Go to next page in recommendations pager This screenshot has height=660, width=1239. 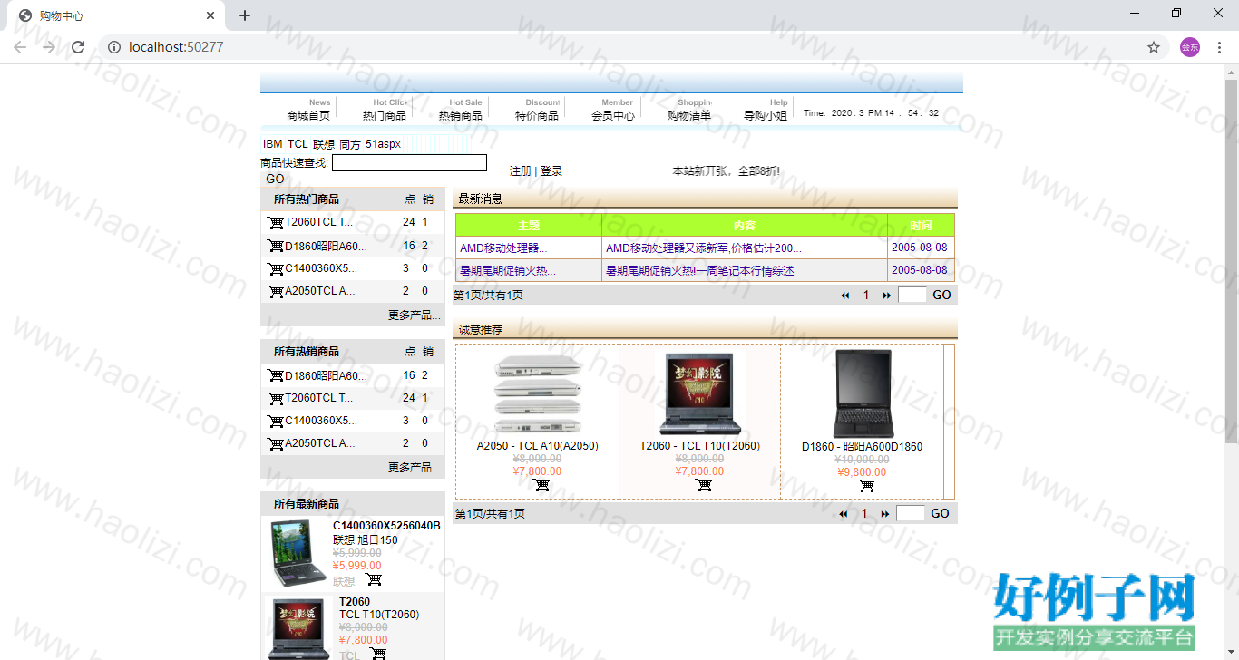(x=884, y=514)
